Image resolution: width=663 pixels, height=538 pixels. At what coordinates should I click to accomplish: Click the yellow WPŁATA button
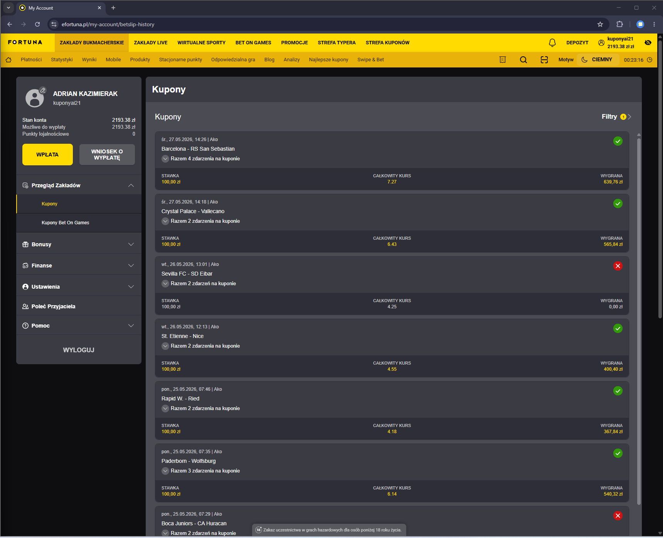coord(47,155)
